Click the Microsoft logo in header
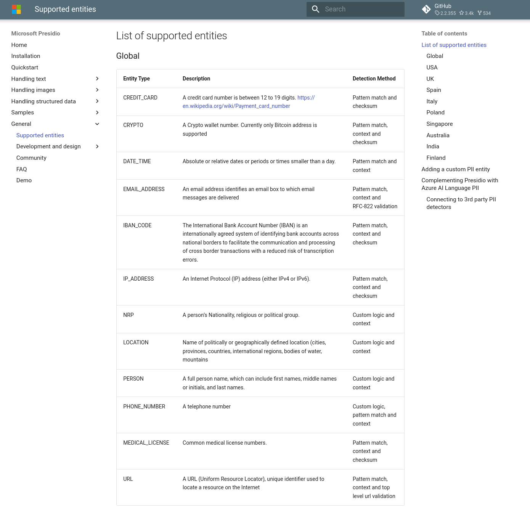 (x=16, y=9)
